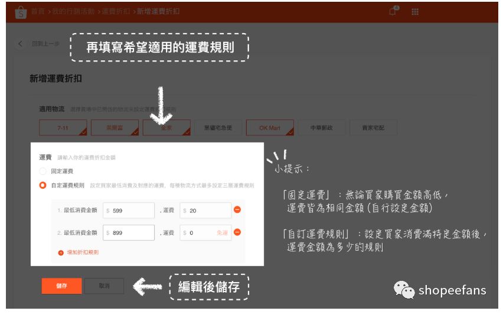Screen dimensions: 503x314
Task: Click the 免運 tag in the fee field
Action: coord(222,232)
